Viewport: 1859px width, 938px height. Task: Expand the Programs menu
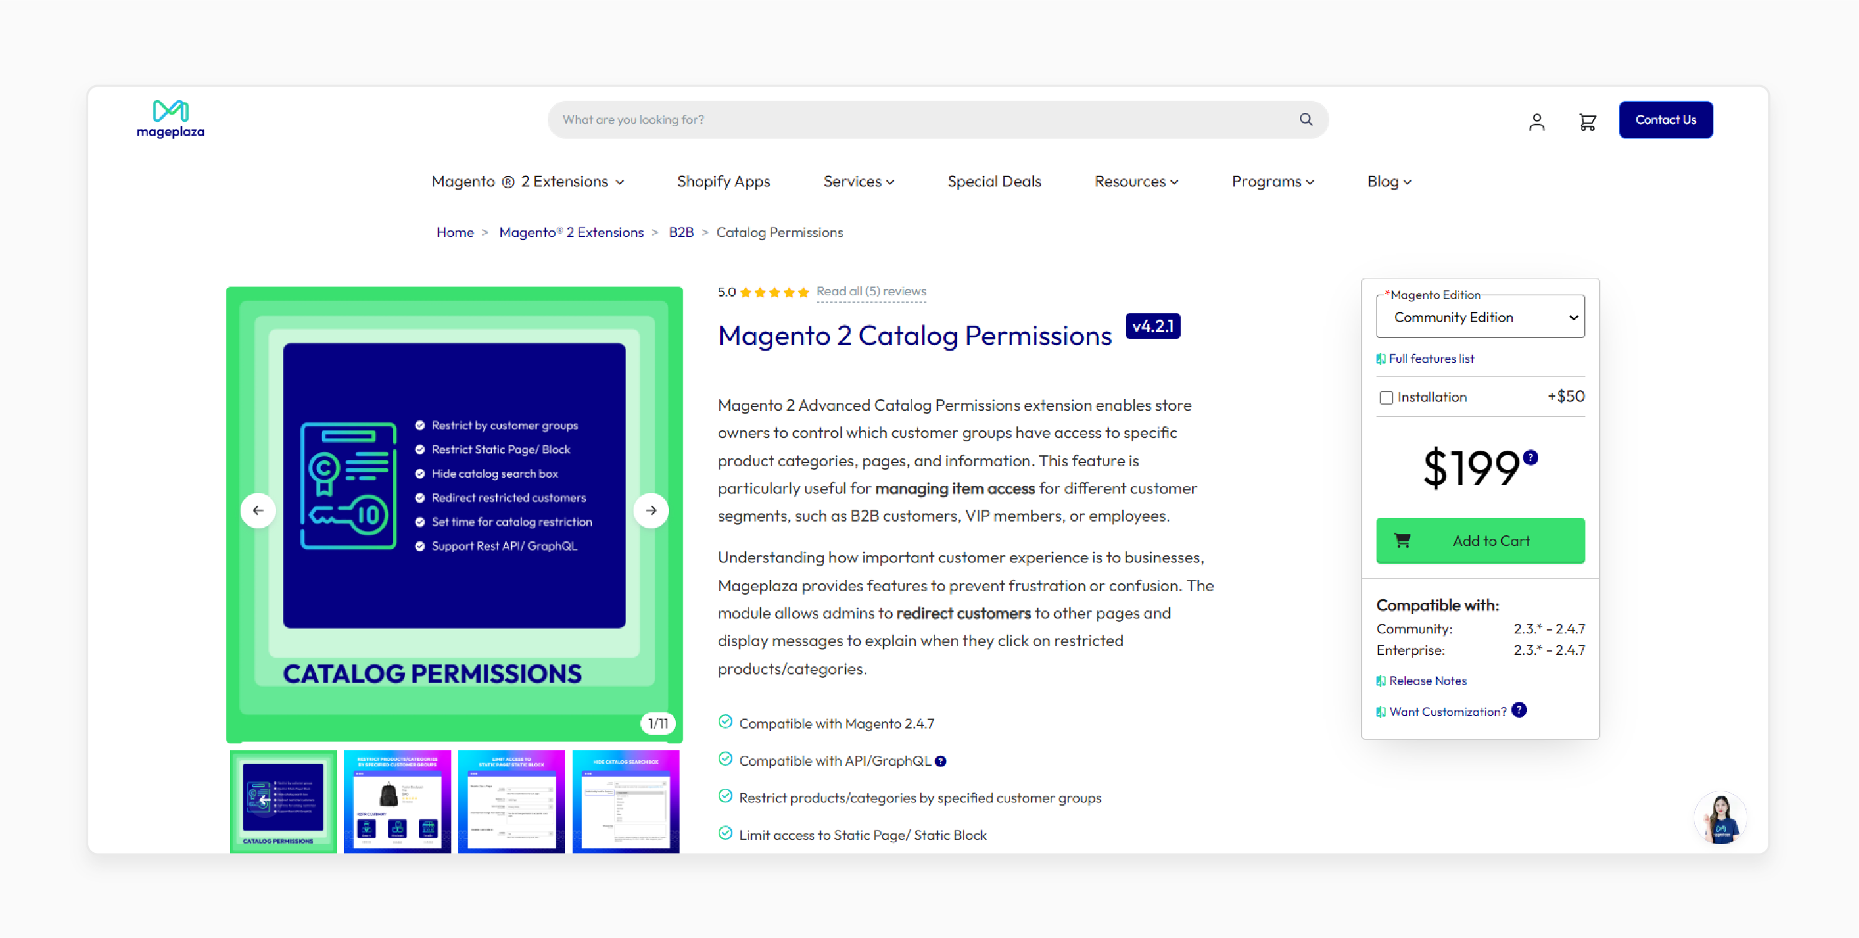click(1273, 181)
